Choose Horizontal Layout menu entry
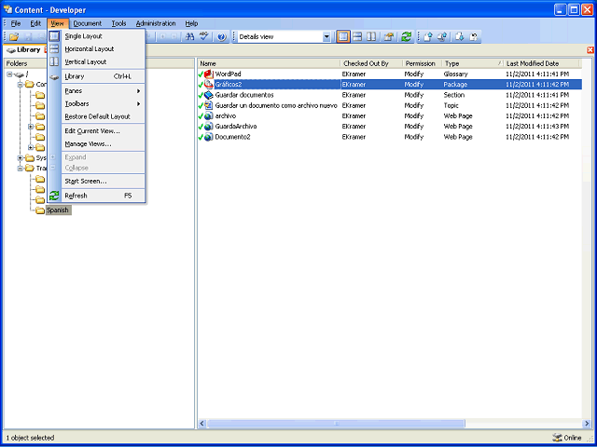Viewport: 597px width, 447px height. [96, 49]
